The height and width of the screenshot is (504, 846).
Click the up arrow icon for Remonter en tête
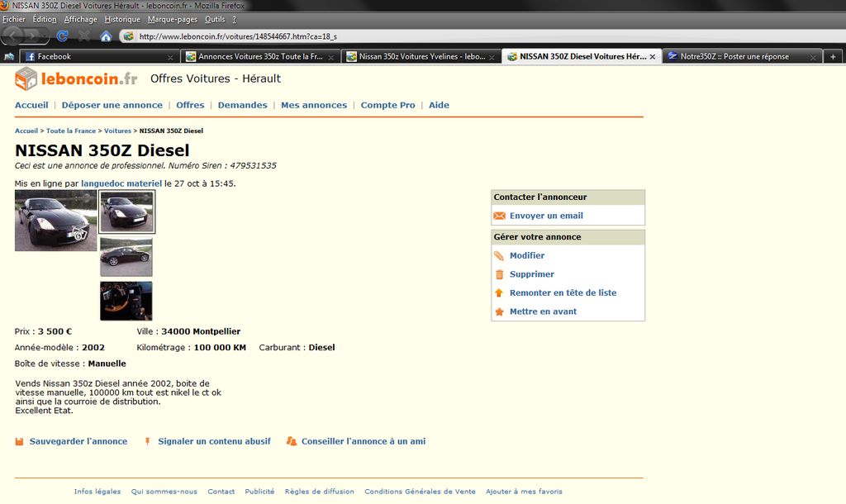(x=499, y=292)
